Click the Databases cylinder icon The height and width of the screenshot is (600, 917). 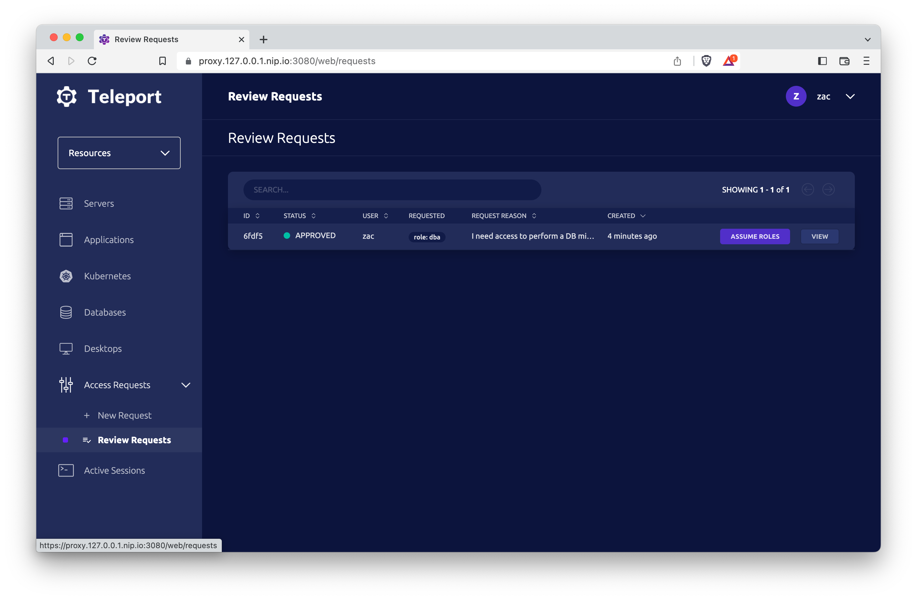pos(66,312)
